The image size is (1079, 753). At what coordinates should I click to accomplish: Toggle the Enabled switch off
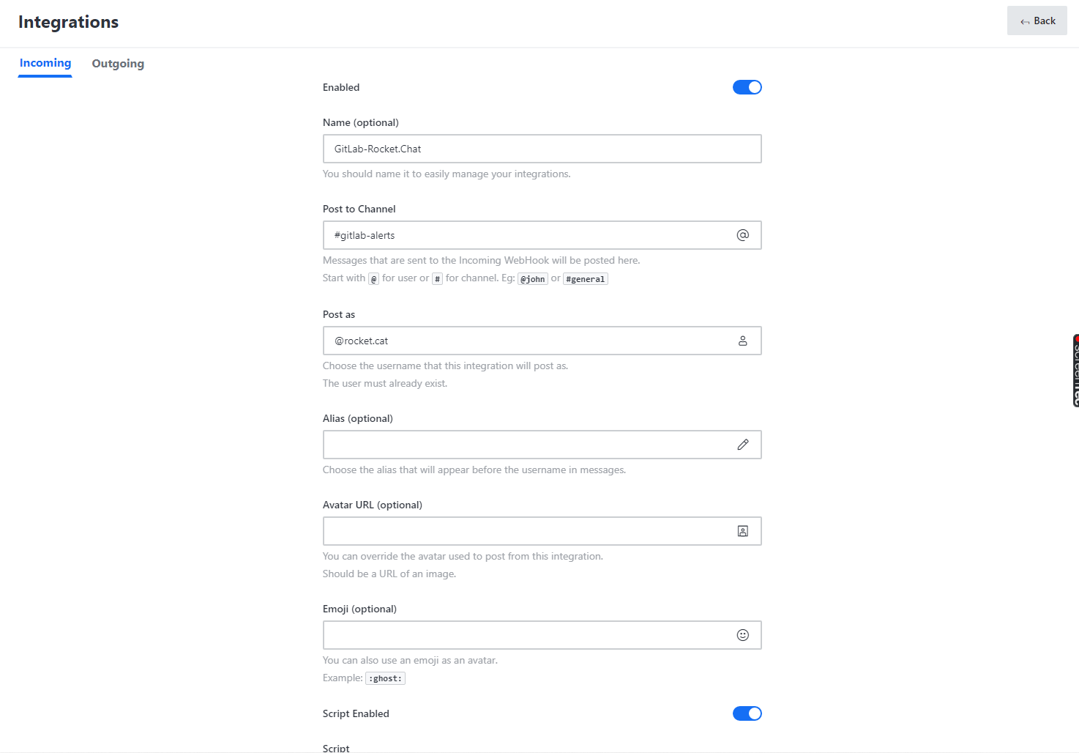point(747,87)
